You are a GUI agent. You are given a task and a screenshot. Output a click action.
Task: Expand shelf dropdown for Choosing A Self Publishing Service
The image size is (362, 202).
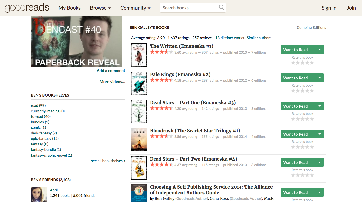coord(320,192)
